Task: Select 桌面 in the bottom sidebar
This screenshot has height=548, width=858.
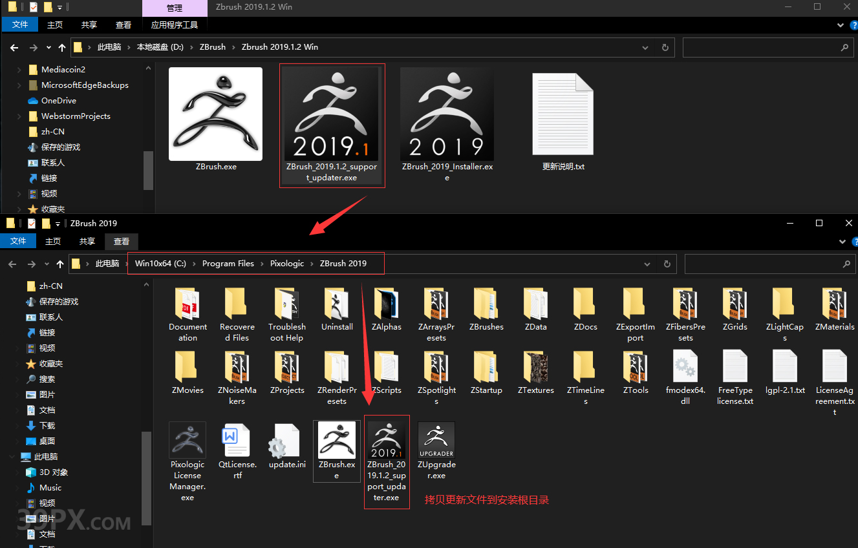Action: pyautogui.click(x=47, y=441)
